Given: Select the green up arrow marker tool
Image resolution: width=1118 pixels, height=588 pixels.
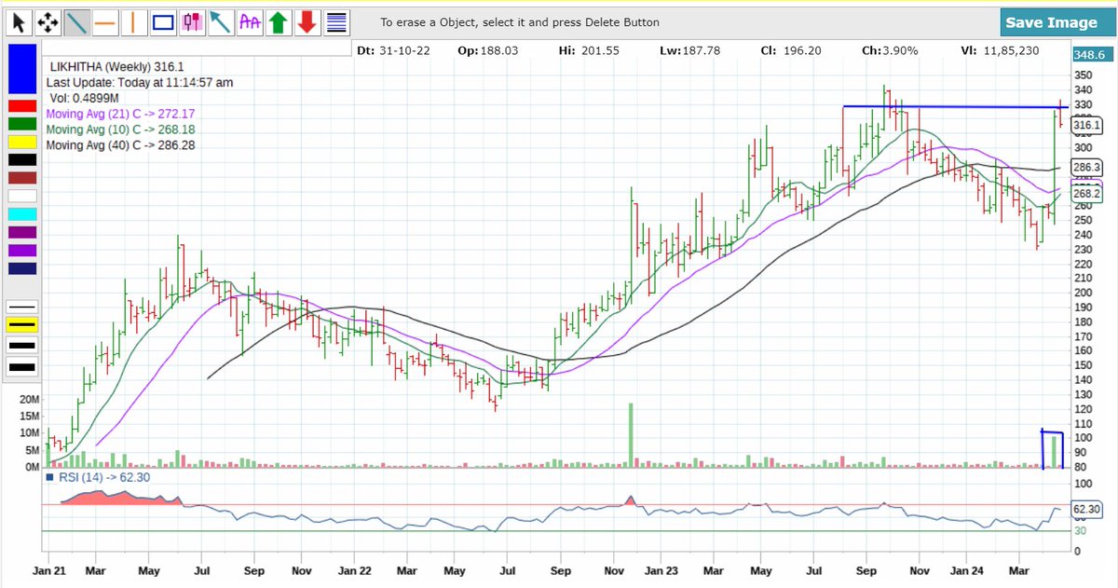Looking at the screenshot, I should [277, 21].
